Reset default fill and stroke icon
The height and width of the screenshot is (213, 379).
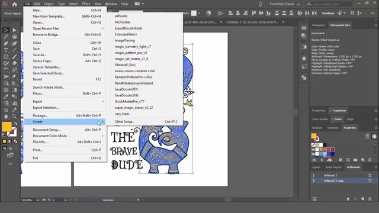coord(4,135)
